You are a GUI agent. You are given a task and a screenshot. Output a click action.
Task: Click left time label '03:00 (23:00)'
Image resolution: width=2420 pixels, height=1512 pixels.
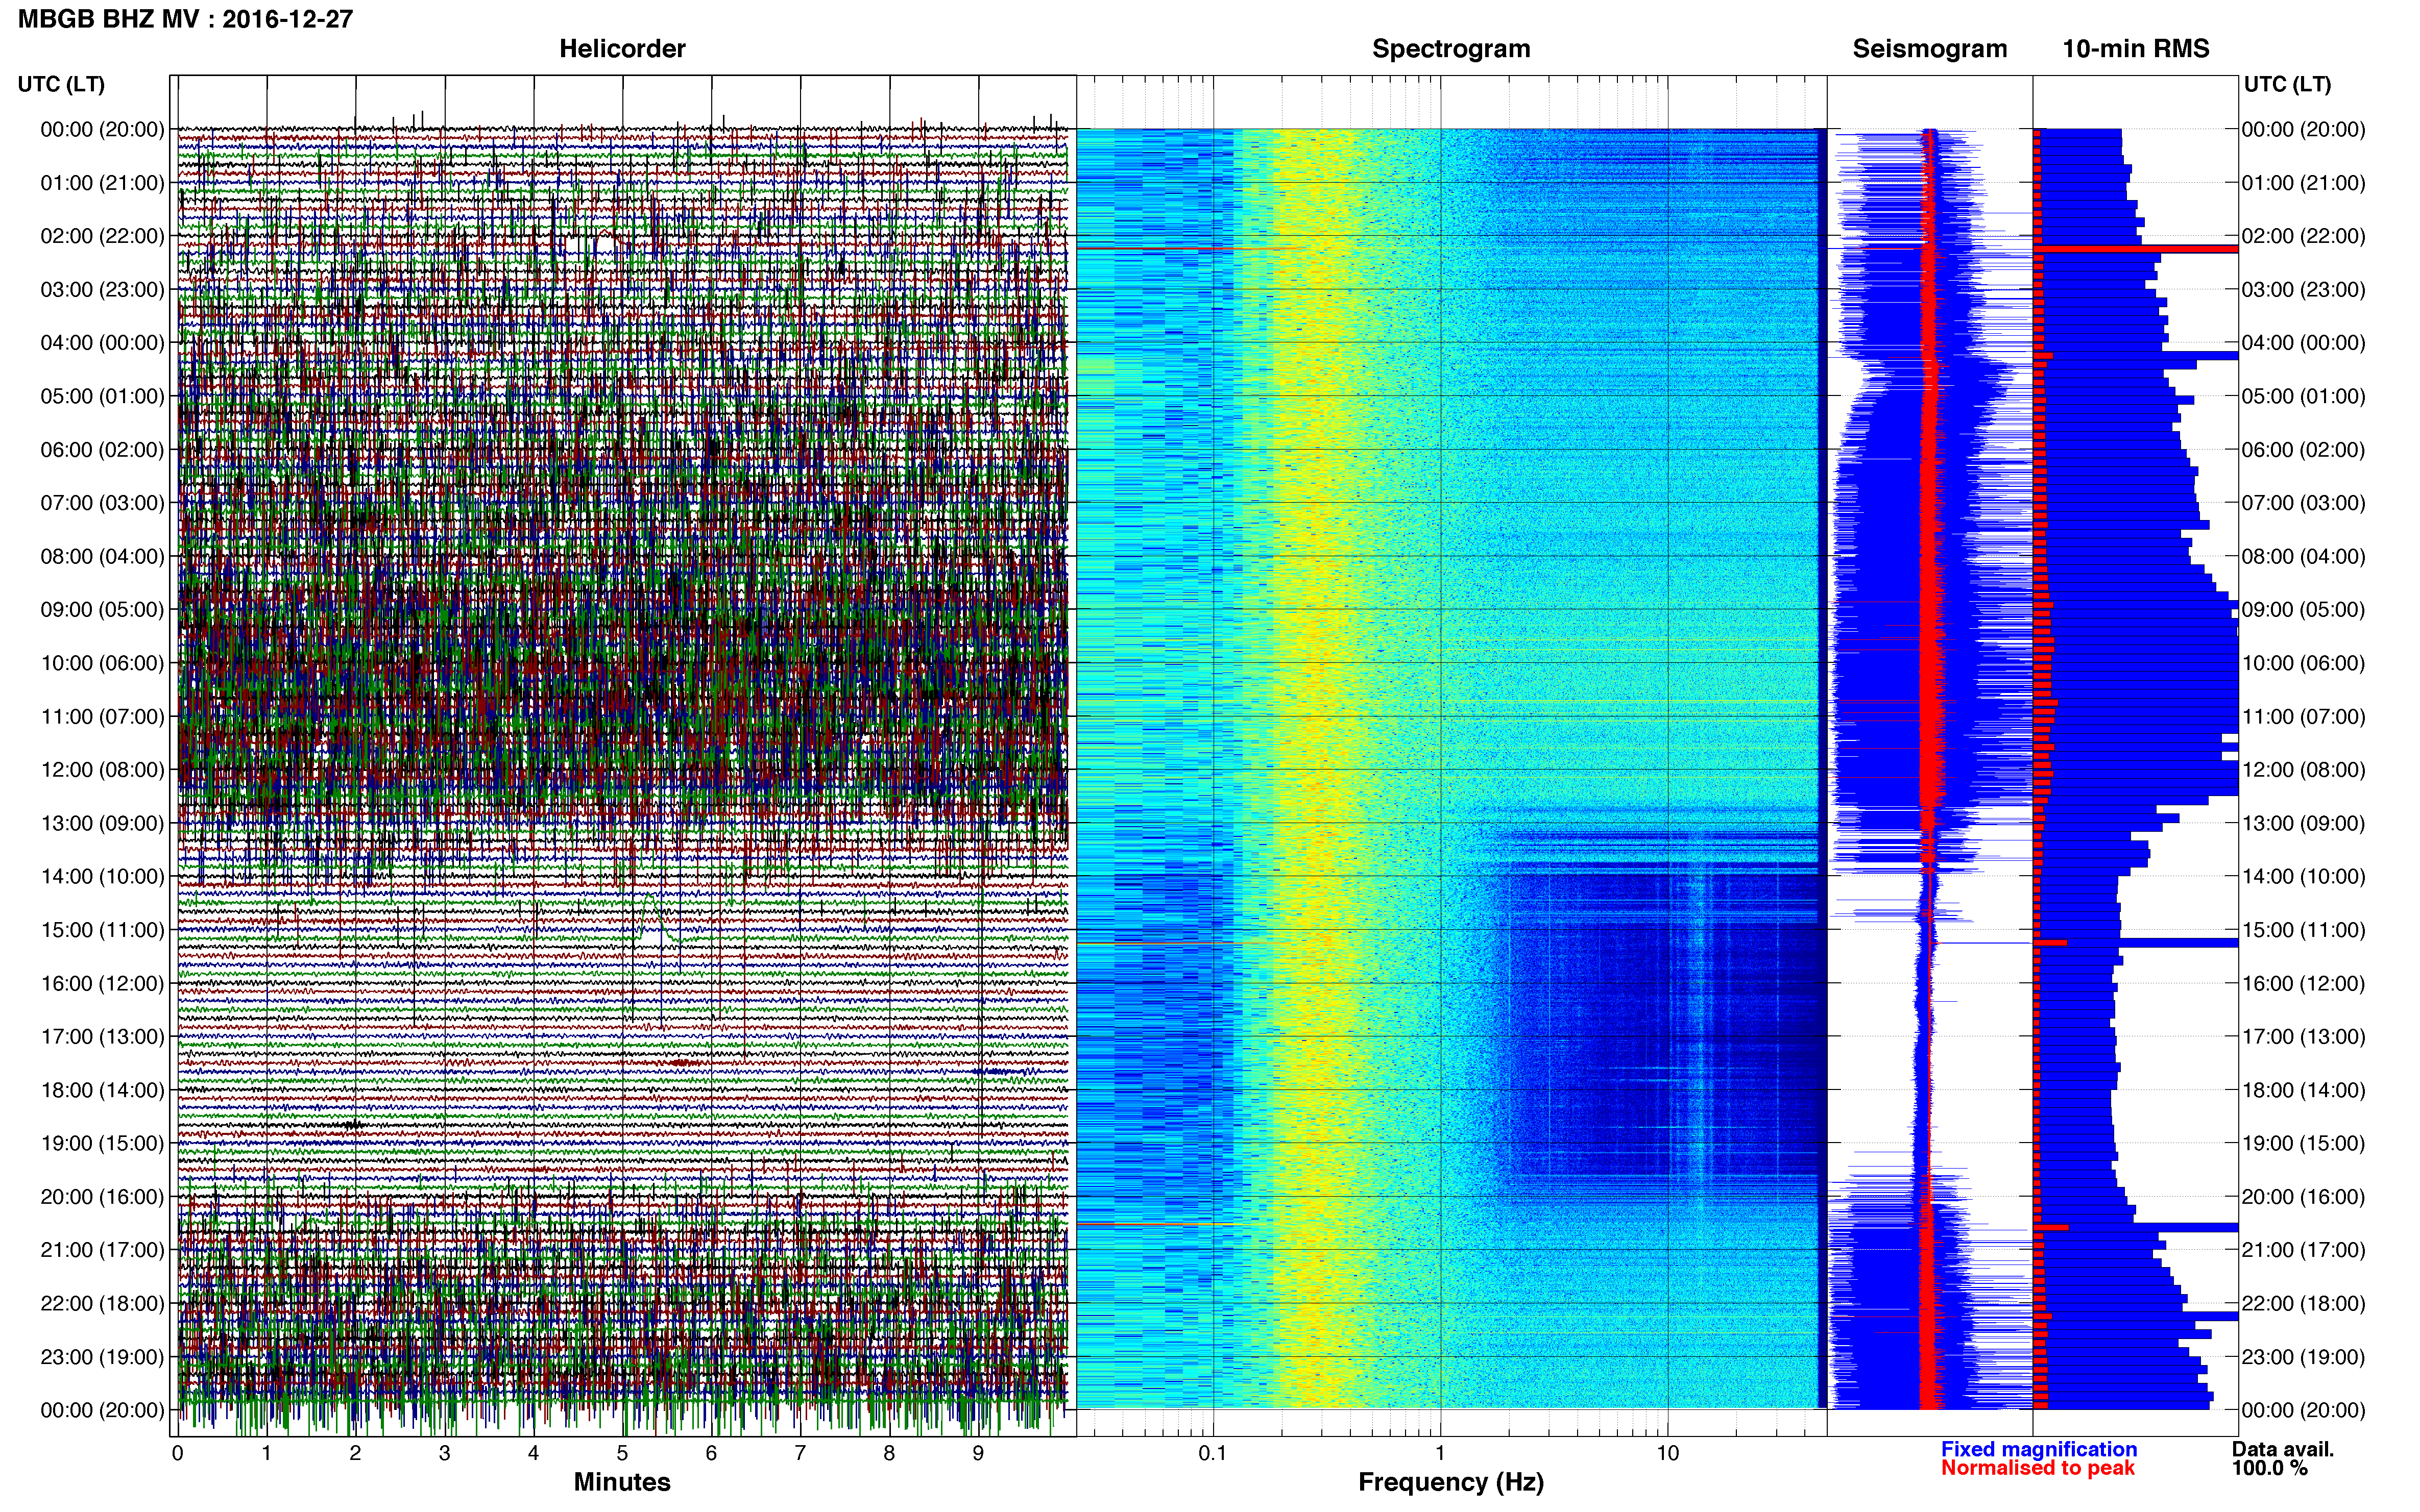102,290
